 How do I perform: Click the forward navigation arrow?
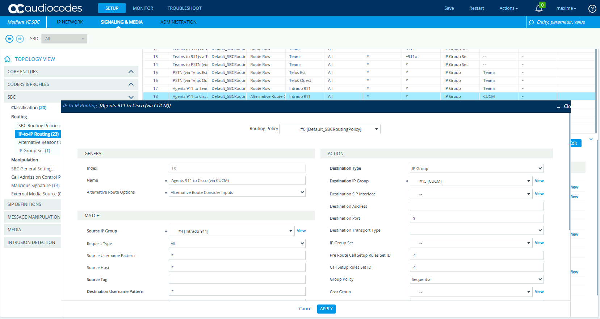tap(20, 39)
